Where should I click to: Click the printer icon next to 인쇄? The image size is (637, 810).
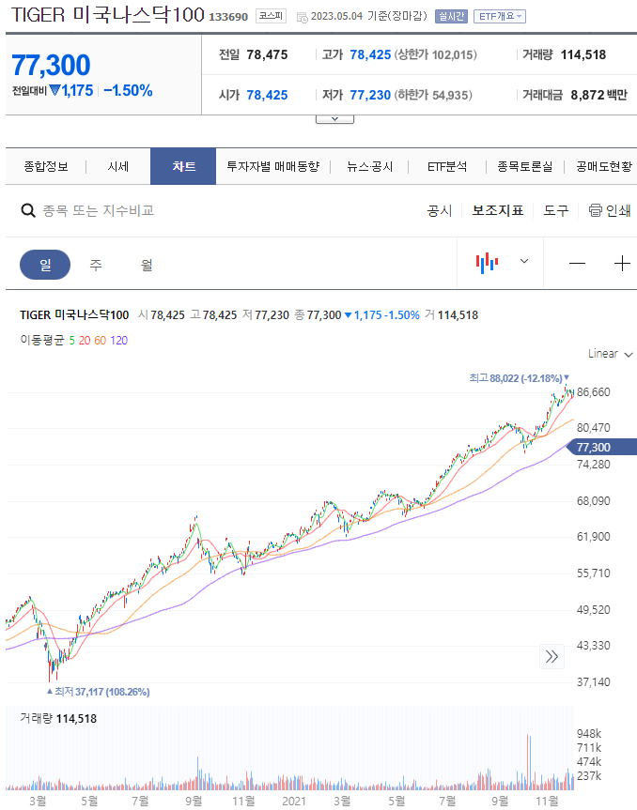coord(595,210)
